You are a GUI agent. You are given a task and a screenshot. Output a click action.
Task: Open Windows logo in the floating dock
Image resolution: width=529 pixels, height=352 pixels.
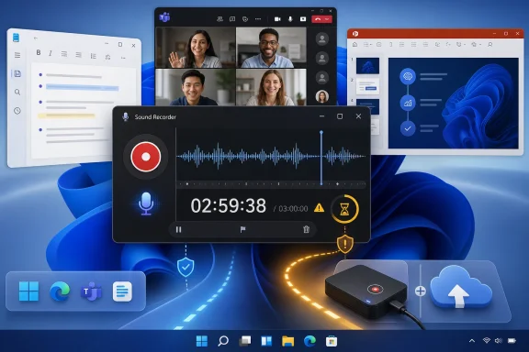point(29,291)
